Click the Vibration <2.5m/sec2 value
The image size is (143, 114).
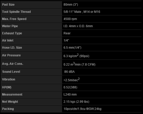tap(71, 80)
